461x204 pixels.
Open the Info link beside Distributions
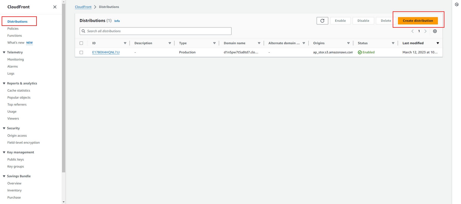tap(117, 21)
